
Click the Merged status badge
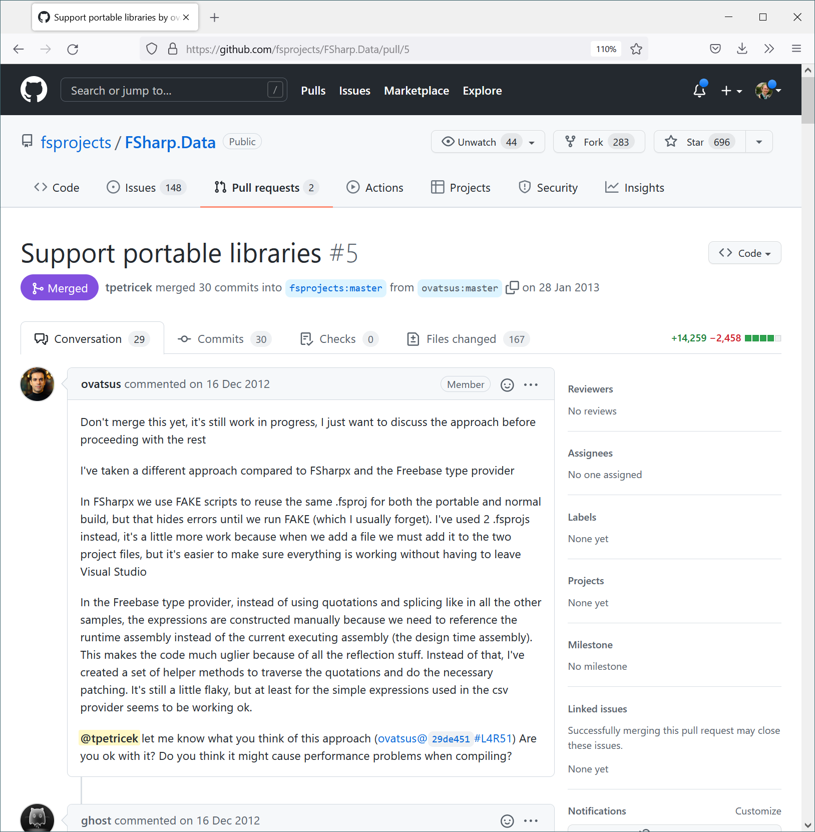coord(60,288)
